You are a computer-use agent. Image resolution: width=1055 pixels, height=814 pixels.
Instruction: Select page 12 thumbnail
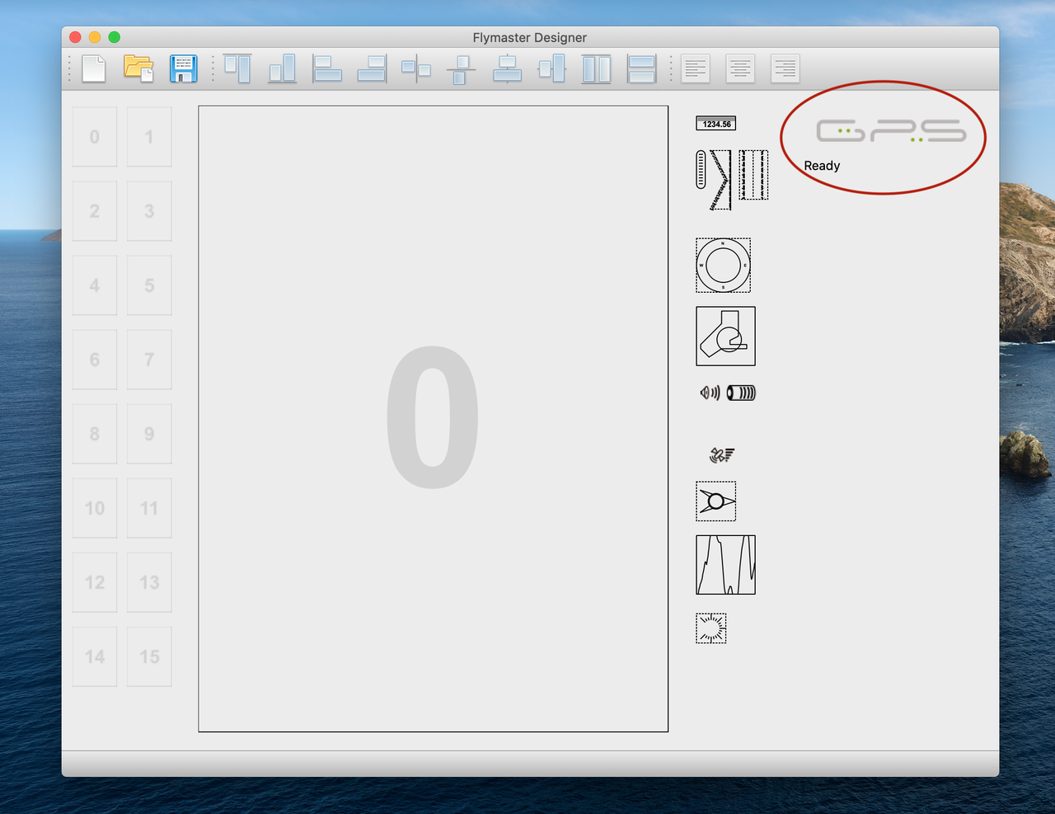(x=95, y=582)
